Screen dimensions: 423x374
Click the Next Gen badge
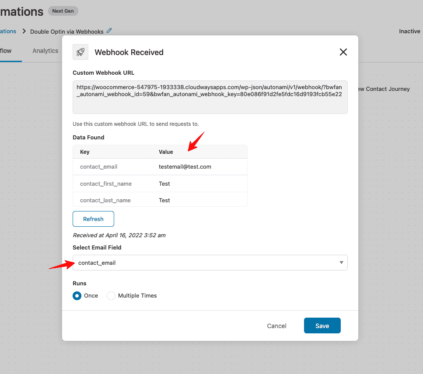point(63,11)
